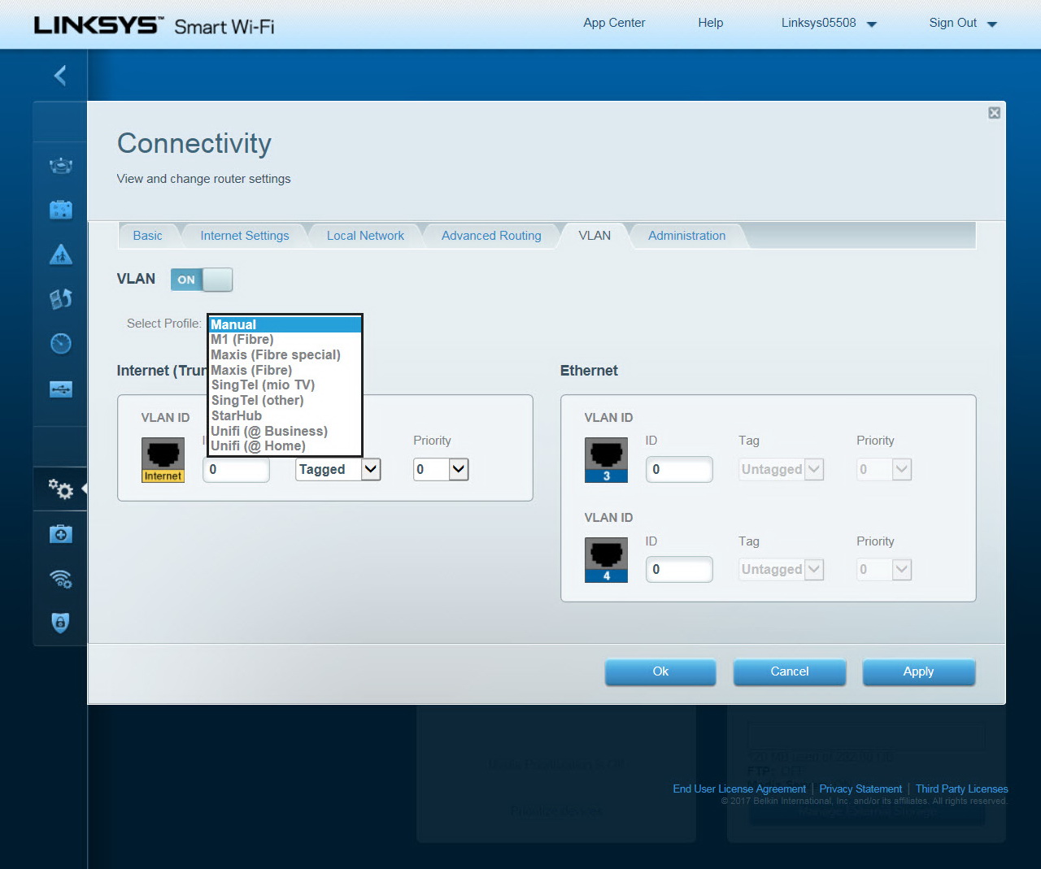Click the Linksys Smart Wi-Fi logo

click(154, 25)
